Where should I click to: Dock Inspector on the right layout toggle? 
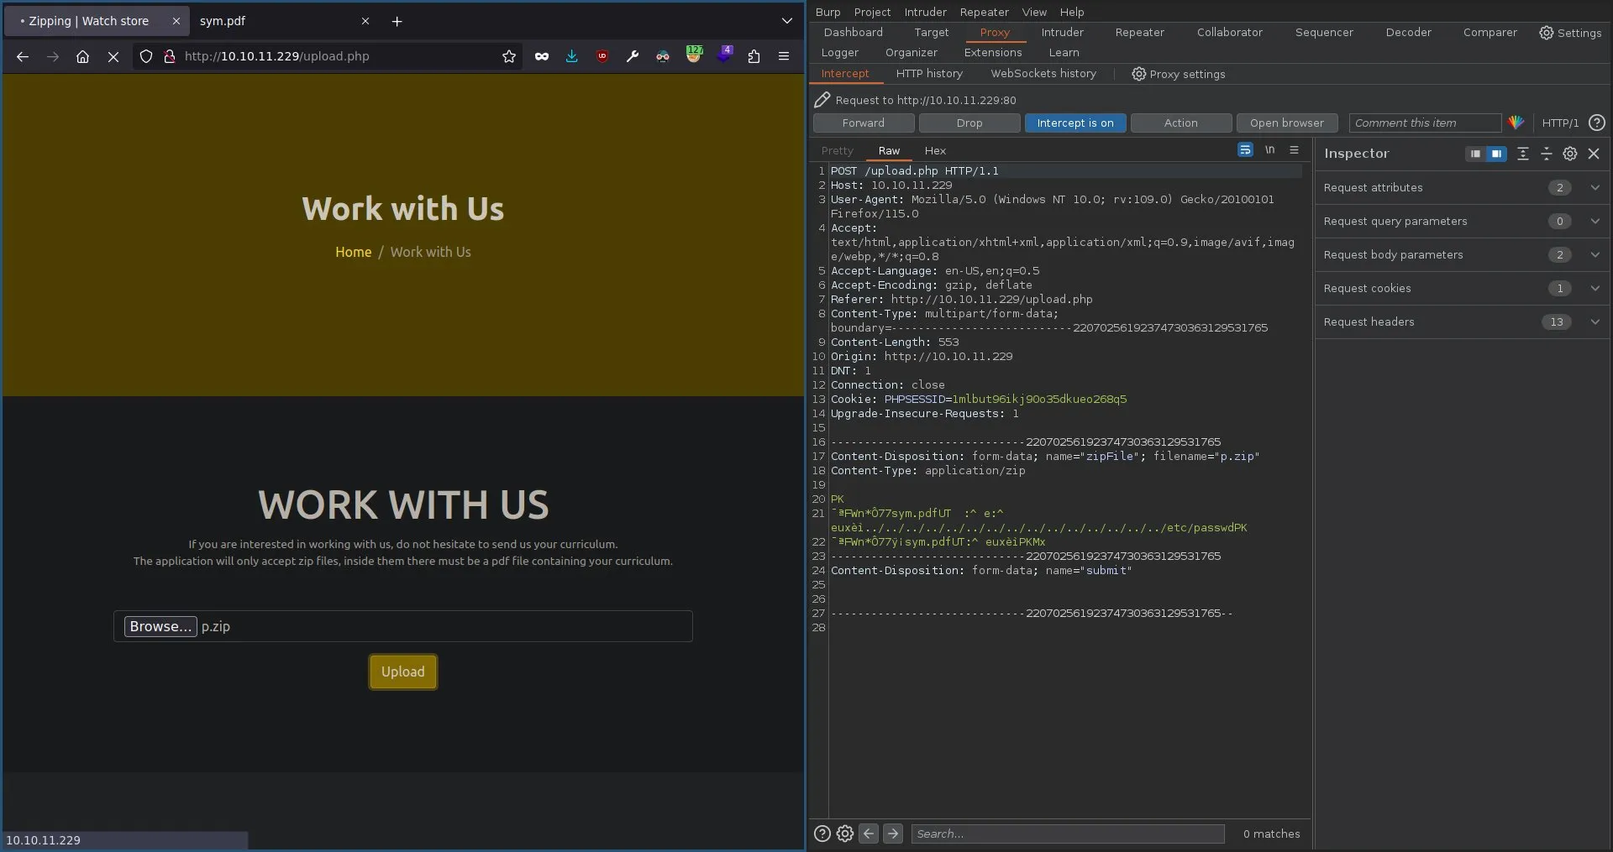pyautogui.click(x=1497, y=154)
